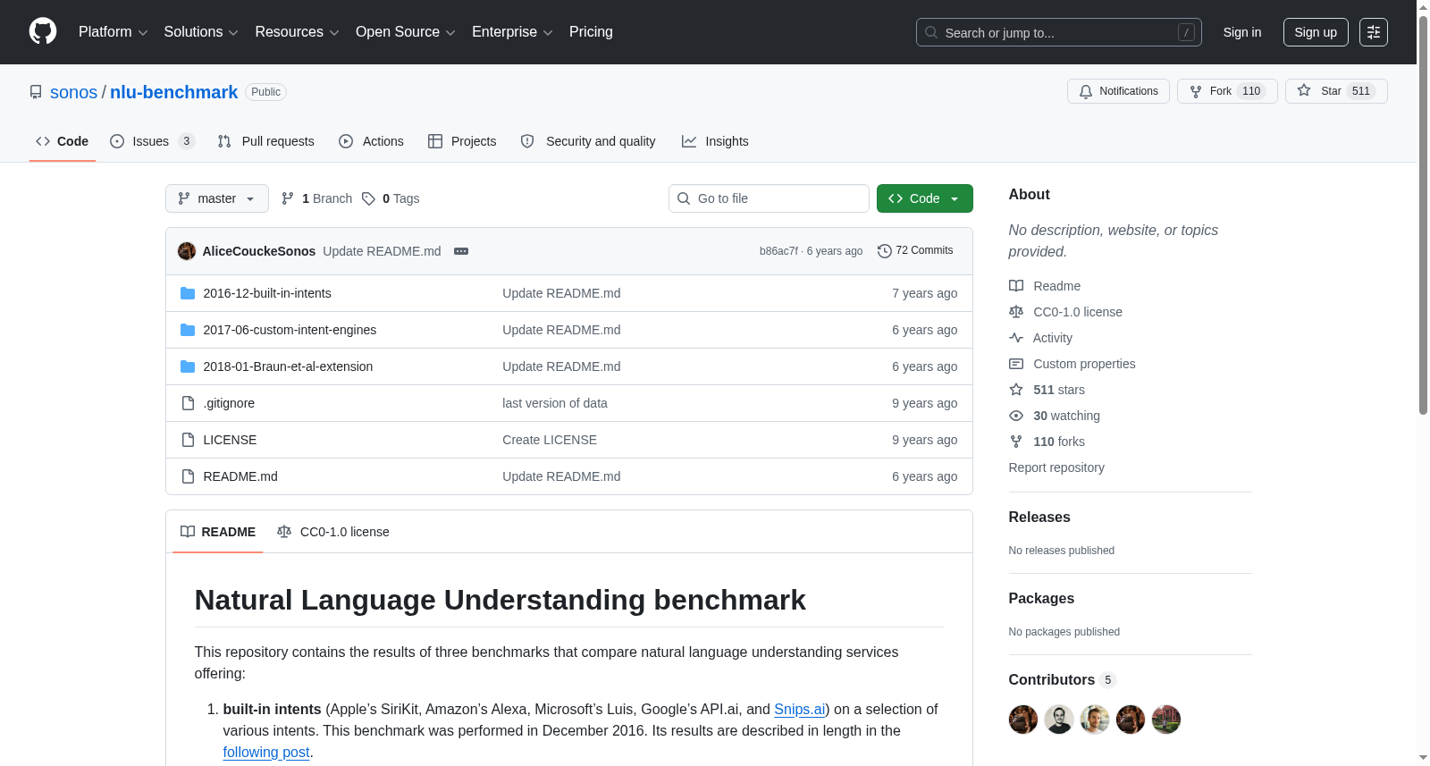Click the file icon next to README.md
1430x766 pixels.
coord(188,476)
